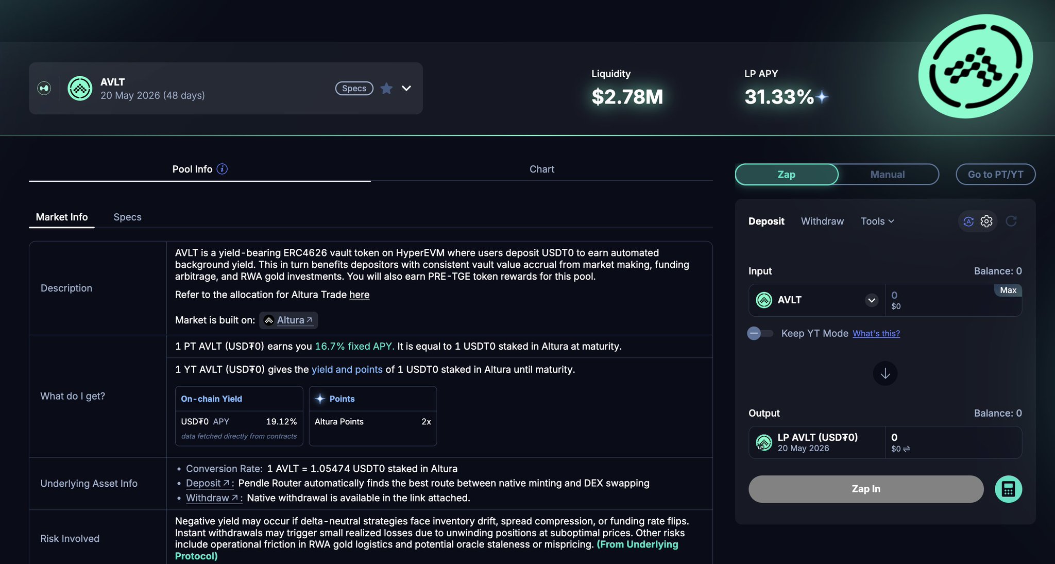Click the down arrow swap direction icon
This screenshot has height=564, width=1055.
(x=885, y=373)
